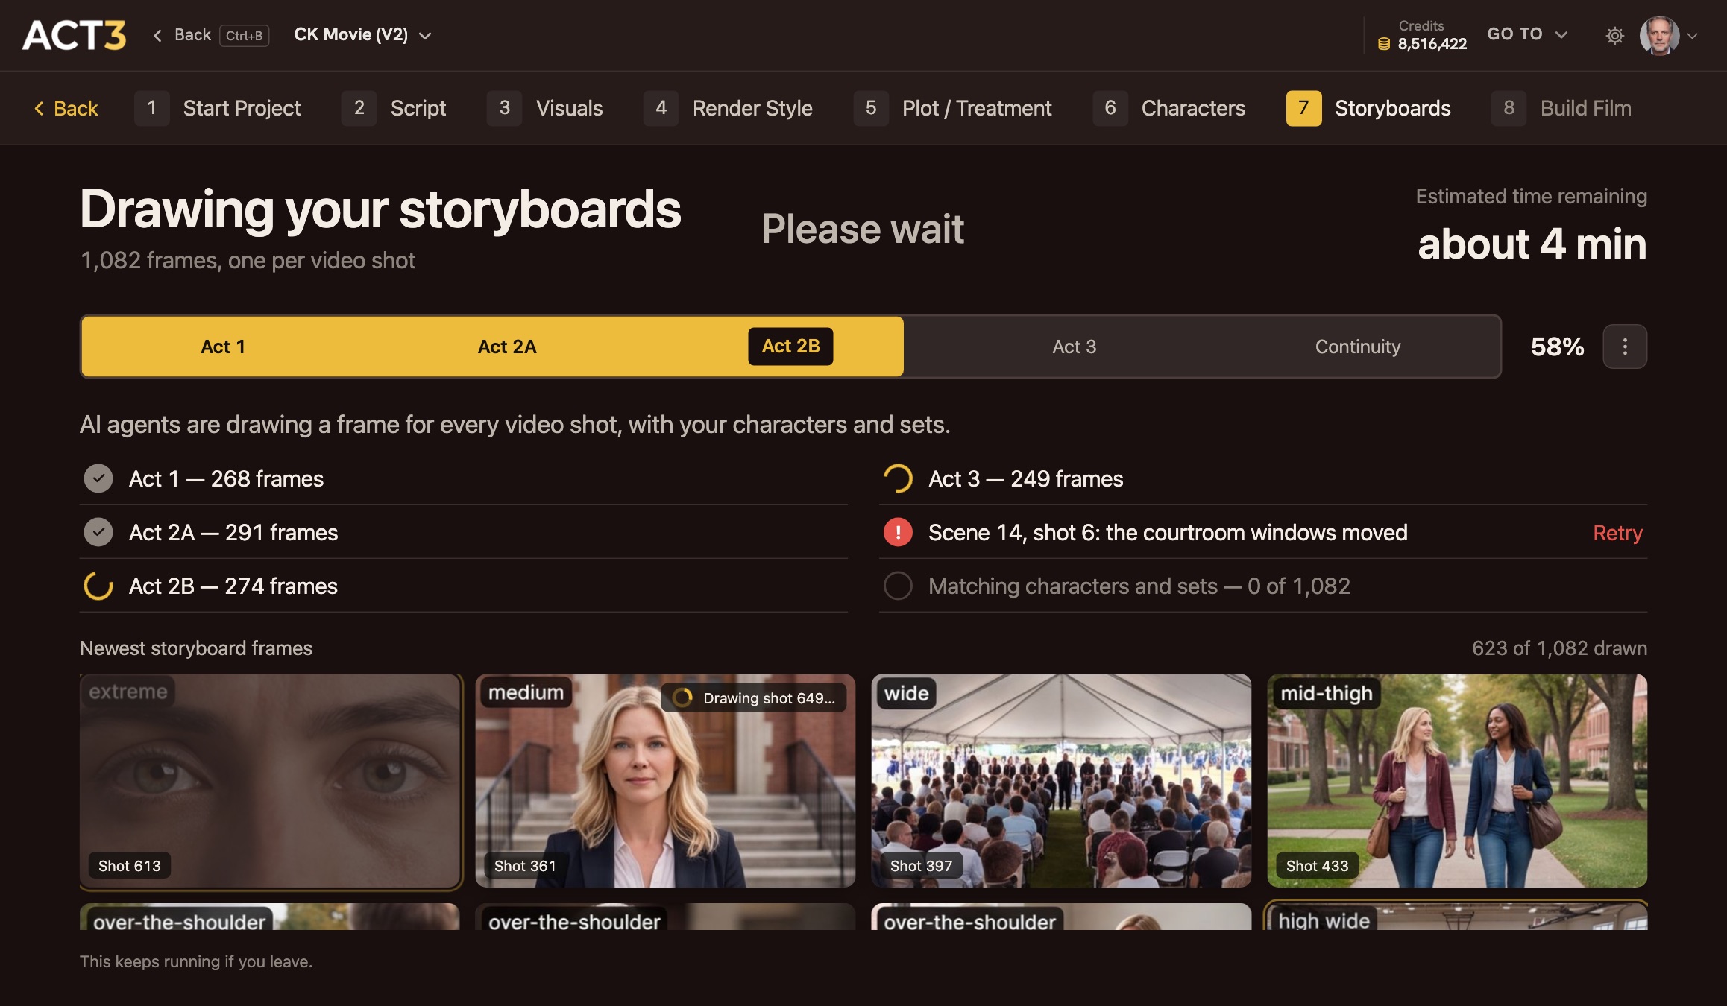
Task: Go to the Characters step
Action: pyautogui.click(x=1169, y=108)
